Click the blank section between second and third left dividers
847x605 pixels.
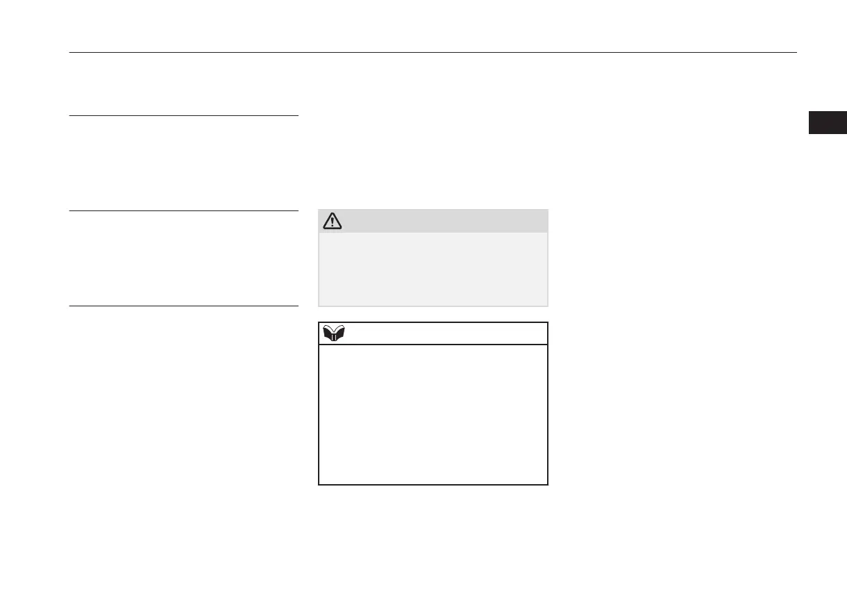point(183,258)
